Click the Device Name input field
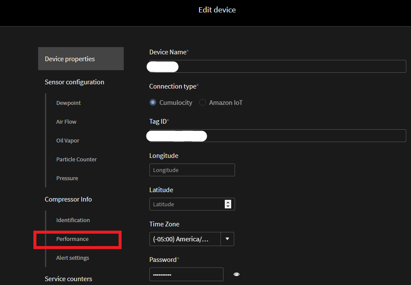This screenshot has width=411, height=285. [x=277, y=66]
